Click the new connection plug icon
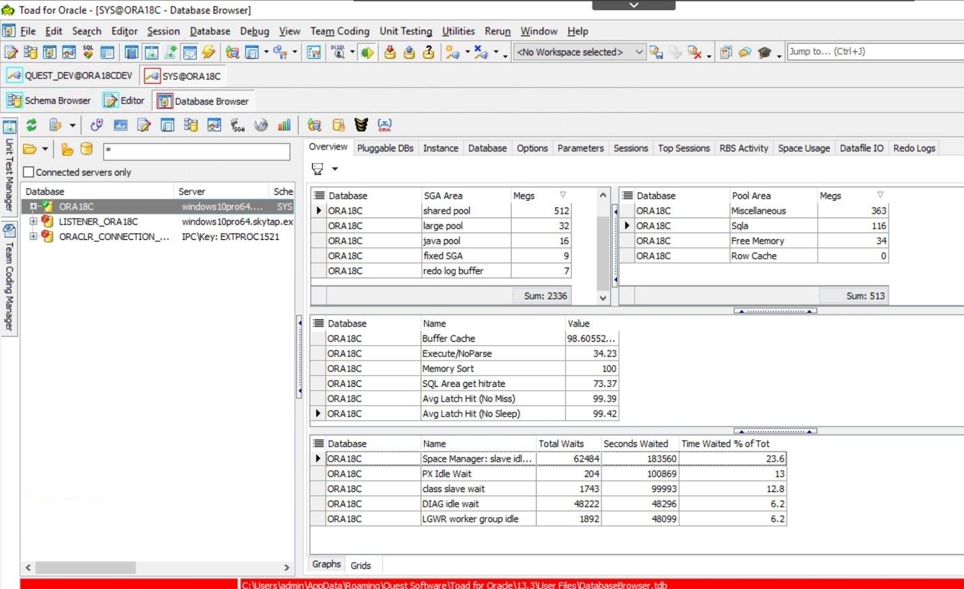The image size is (964, 589). coord(452,52)
